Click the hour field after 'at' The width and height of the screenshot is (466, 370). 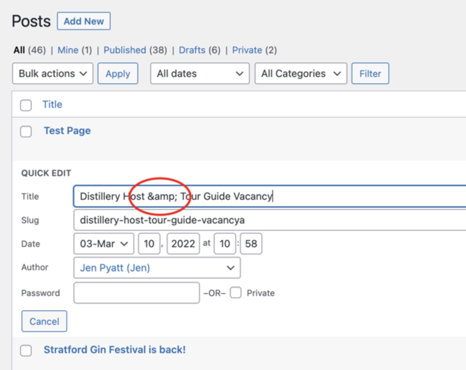pos(225,244)
